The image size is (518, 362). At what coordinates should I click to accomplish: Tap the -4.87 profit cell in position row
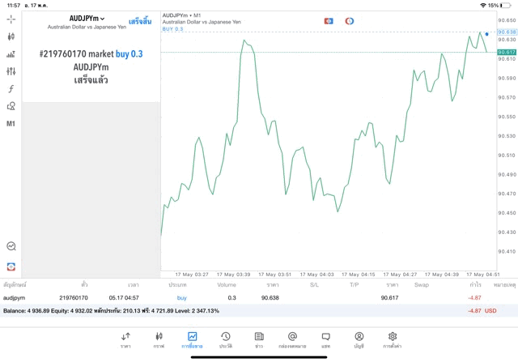(x=474, y=298)
